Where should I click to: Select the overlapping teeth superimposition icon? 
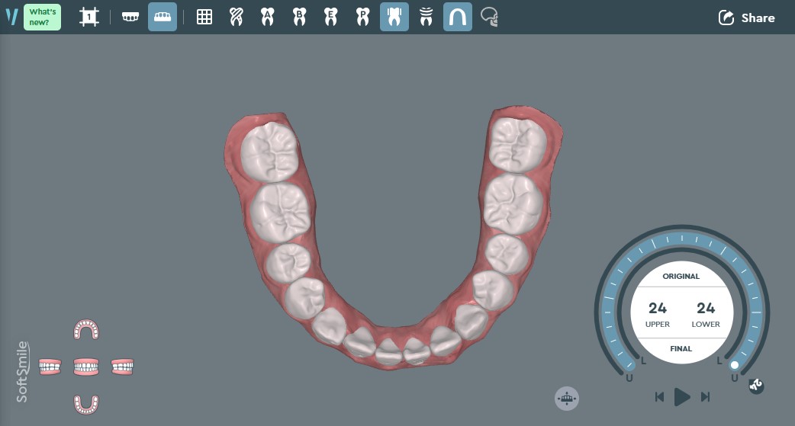click(x=237, y=17)
